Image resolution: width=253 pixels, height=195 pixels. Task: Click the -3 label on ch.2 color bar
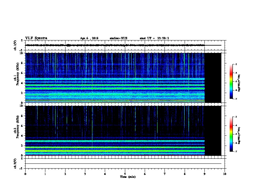coord(236,117)
